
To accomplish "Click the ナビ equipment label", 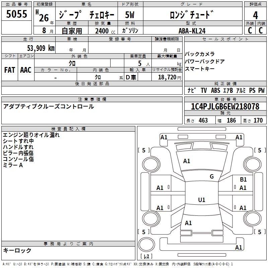I will 192,90.
